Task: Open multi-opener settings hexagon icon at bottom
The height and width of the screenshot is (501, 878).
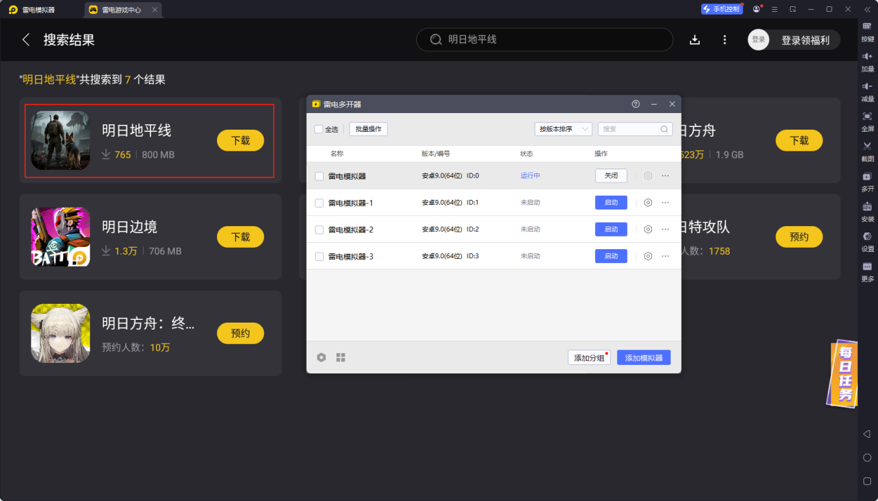Action: pyautogui.click(x=321, y=357)
